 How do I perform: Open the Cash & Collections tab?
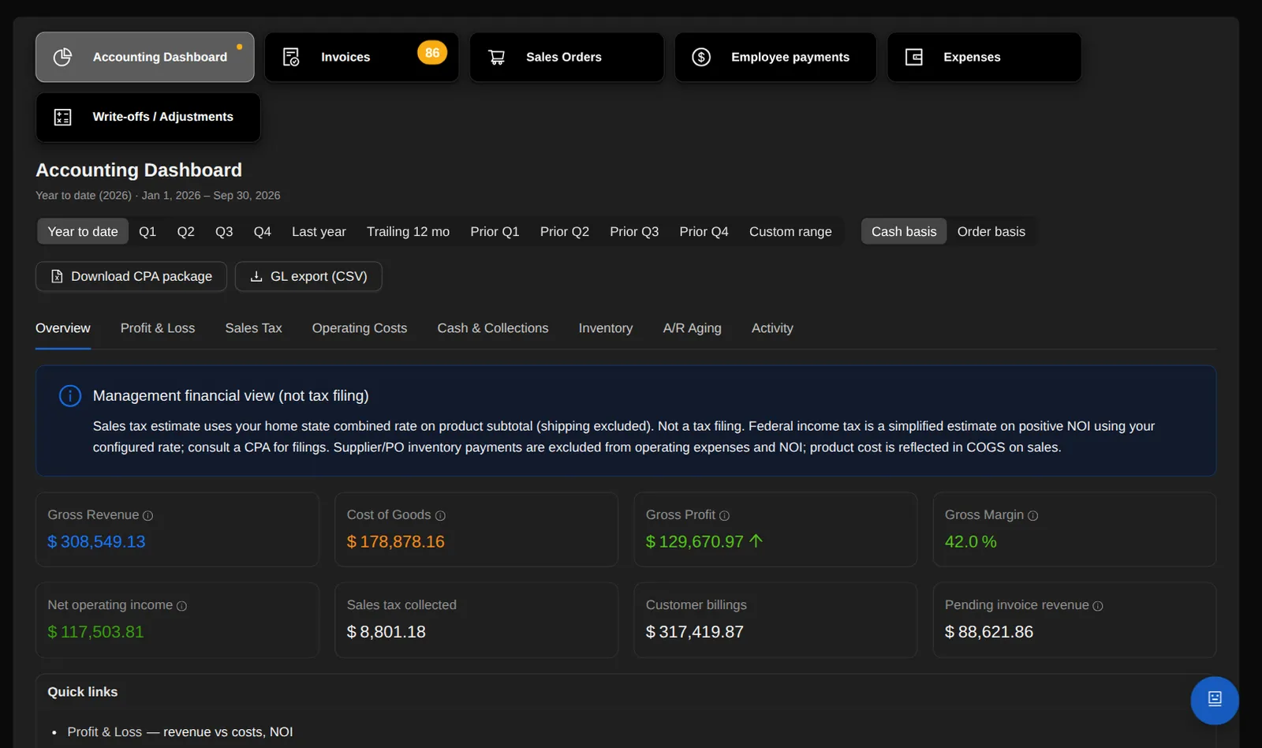(x=493, y=328)
